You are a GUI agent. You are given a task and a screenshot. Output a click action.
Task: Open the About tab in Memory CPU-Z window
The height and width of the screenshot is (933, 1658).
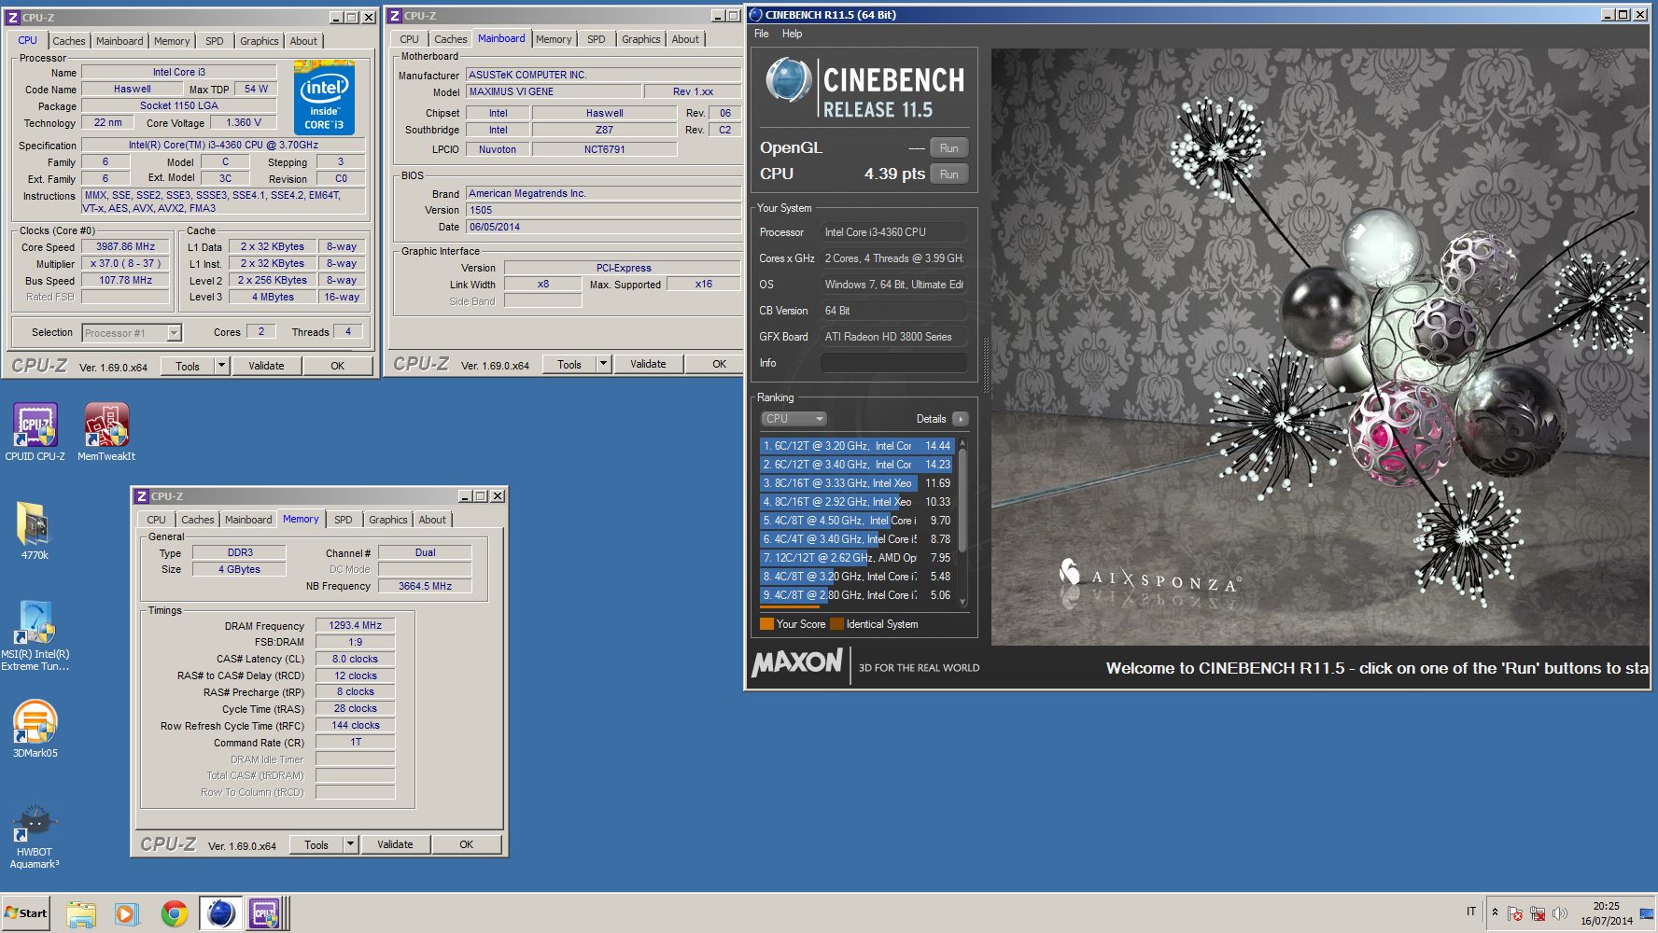coord(432,520)
